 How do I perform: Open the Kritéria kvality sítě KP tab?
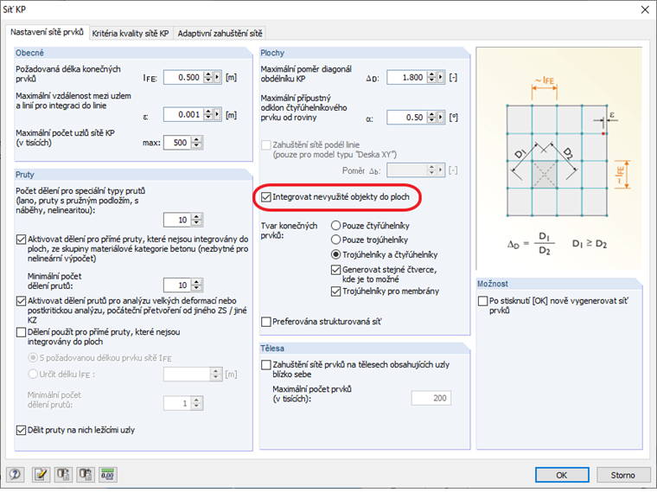[x=131, y=33]
